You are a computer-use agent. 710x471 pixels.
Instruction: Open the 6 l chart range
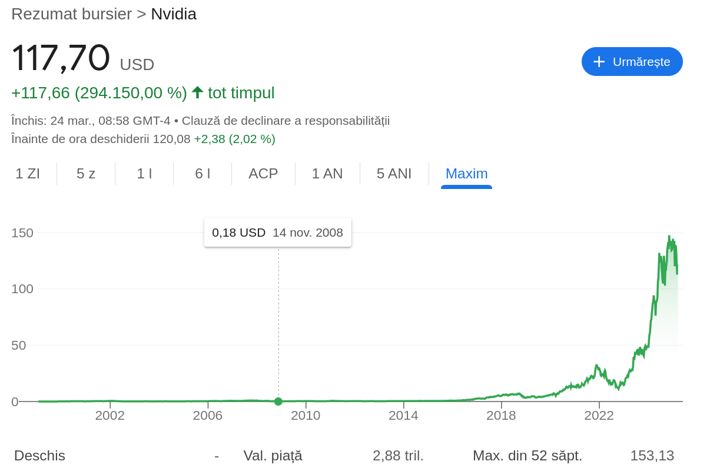pos(203,174)
